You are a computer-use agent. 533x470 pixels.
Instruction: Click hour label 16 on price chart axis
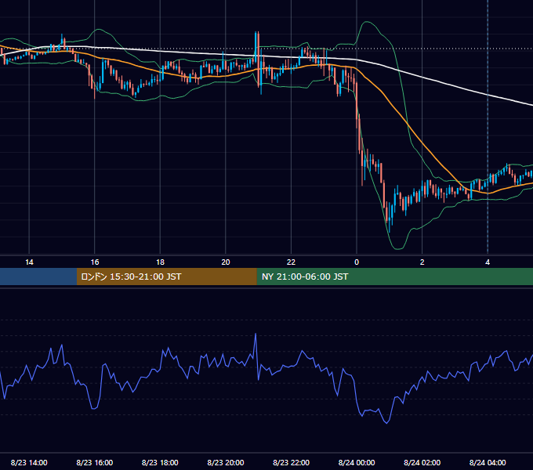[x=95, y=262]
